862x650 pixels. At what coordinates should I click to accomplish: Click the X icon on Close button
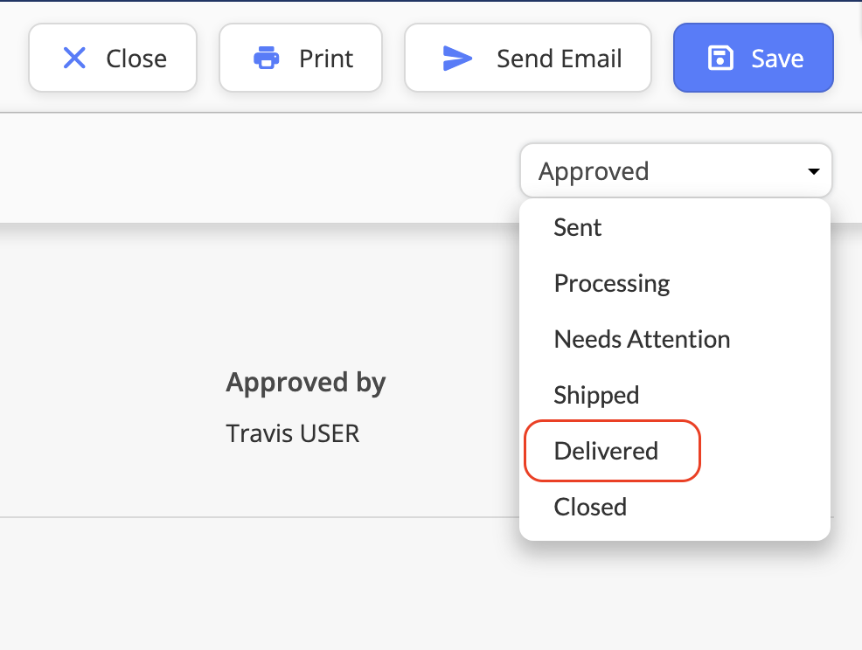[74, 58]
